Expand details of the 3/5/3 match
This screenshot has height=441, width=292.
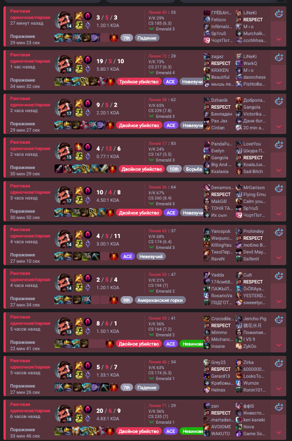[279, 39]
